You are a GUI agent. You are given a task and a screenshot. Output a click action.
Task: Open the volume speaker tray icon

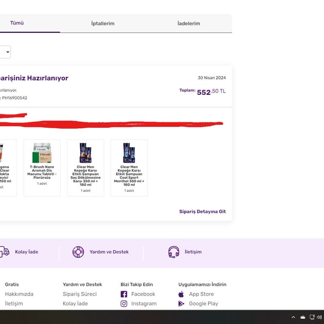319,317
